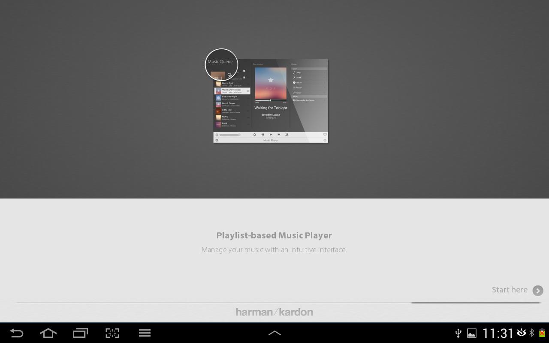Open the home screen via house icon
Screen dimensions: 549x343
[48, 333]
